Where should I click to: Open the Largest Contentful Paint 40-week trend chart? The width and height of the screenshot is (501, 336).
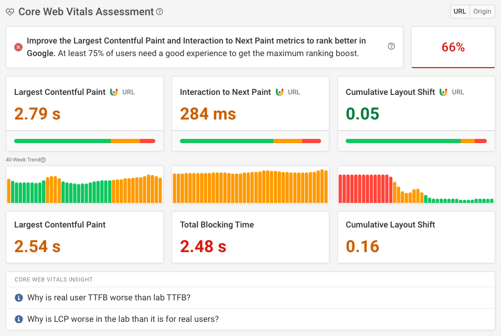coord(84,185)
